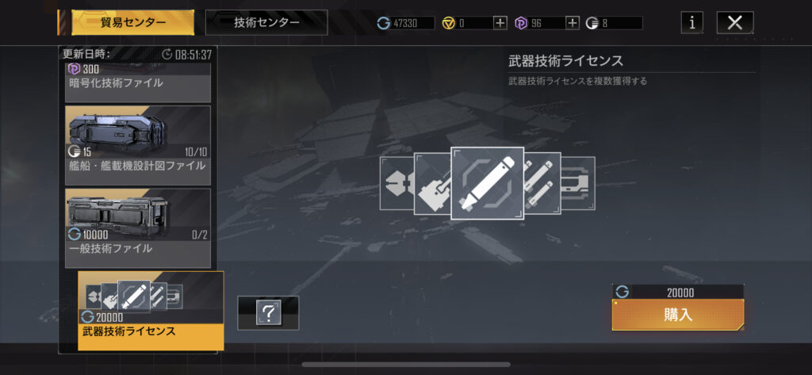Click the 47330 blue currency counter
Image resolution: width=812 pixels, height=375 pixels.
point(405,23)
